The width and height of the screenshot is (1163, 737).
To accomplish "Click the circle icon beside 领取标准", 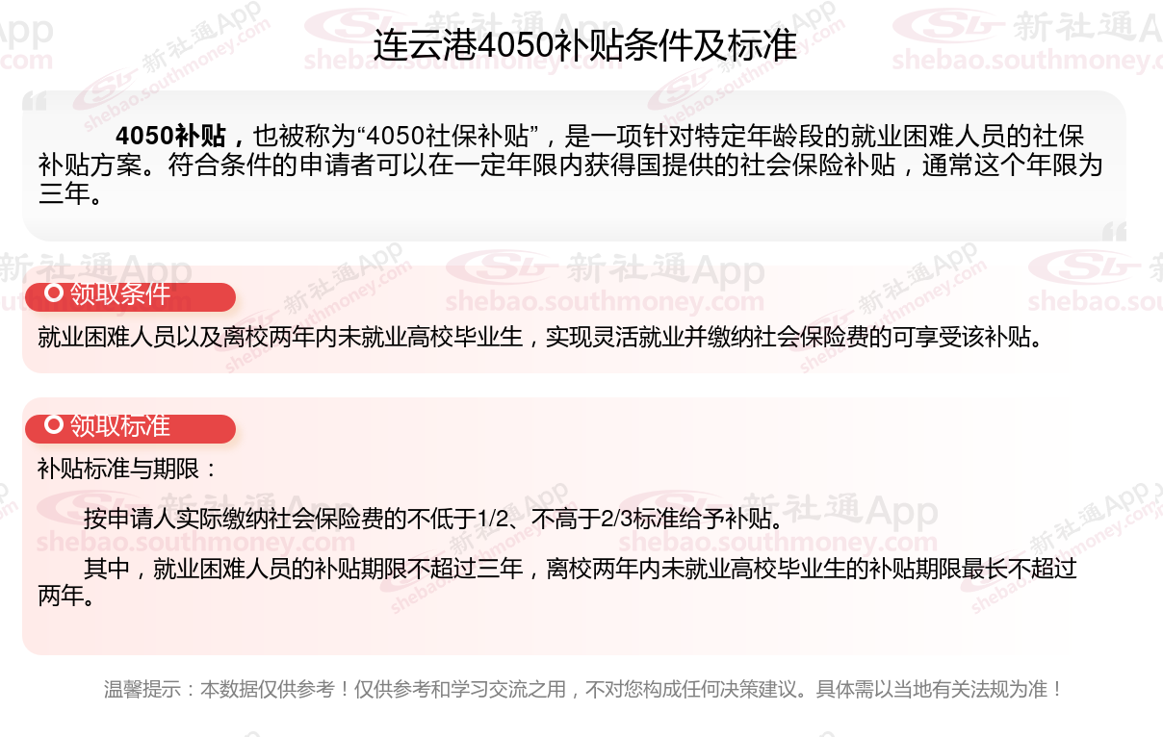I will point(54,424).
